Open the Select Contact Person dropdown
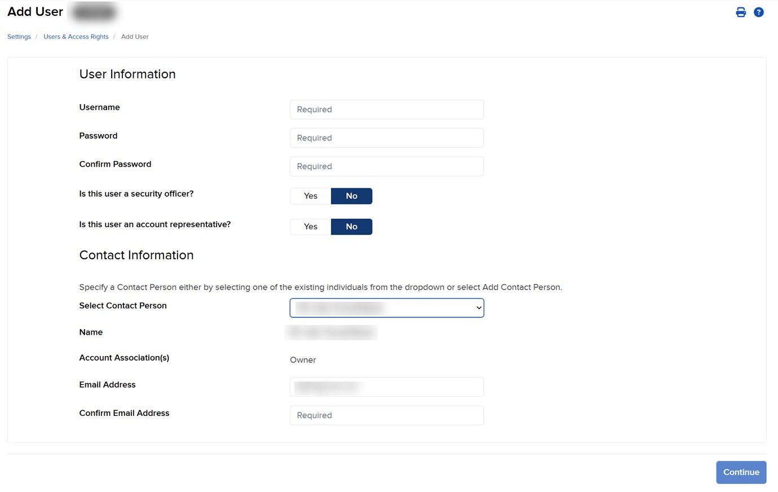 [386, 308]
